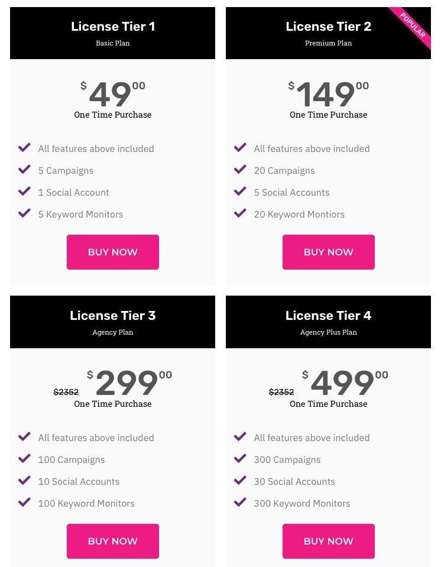
Task: Click the checkmark beside '100 Campaigns'
Action: tap(24, 459)
